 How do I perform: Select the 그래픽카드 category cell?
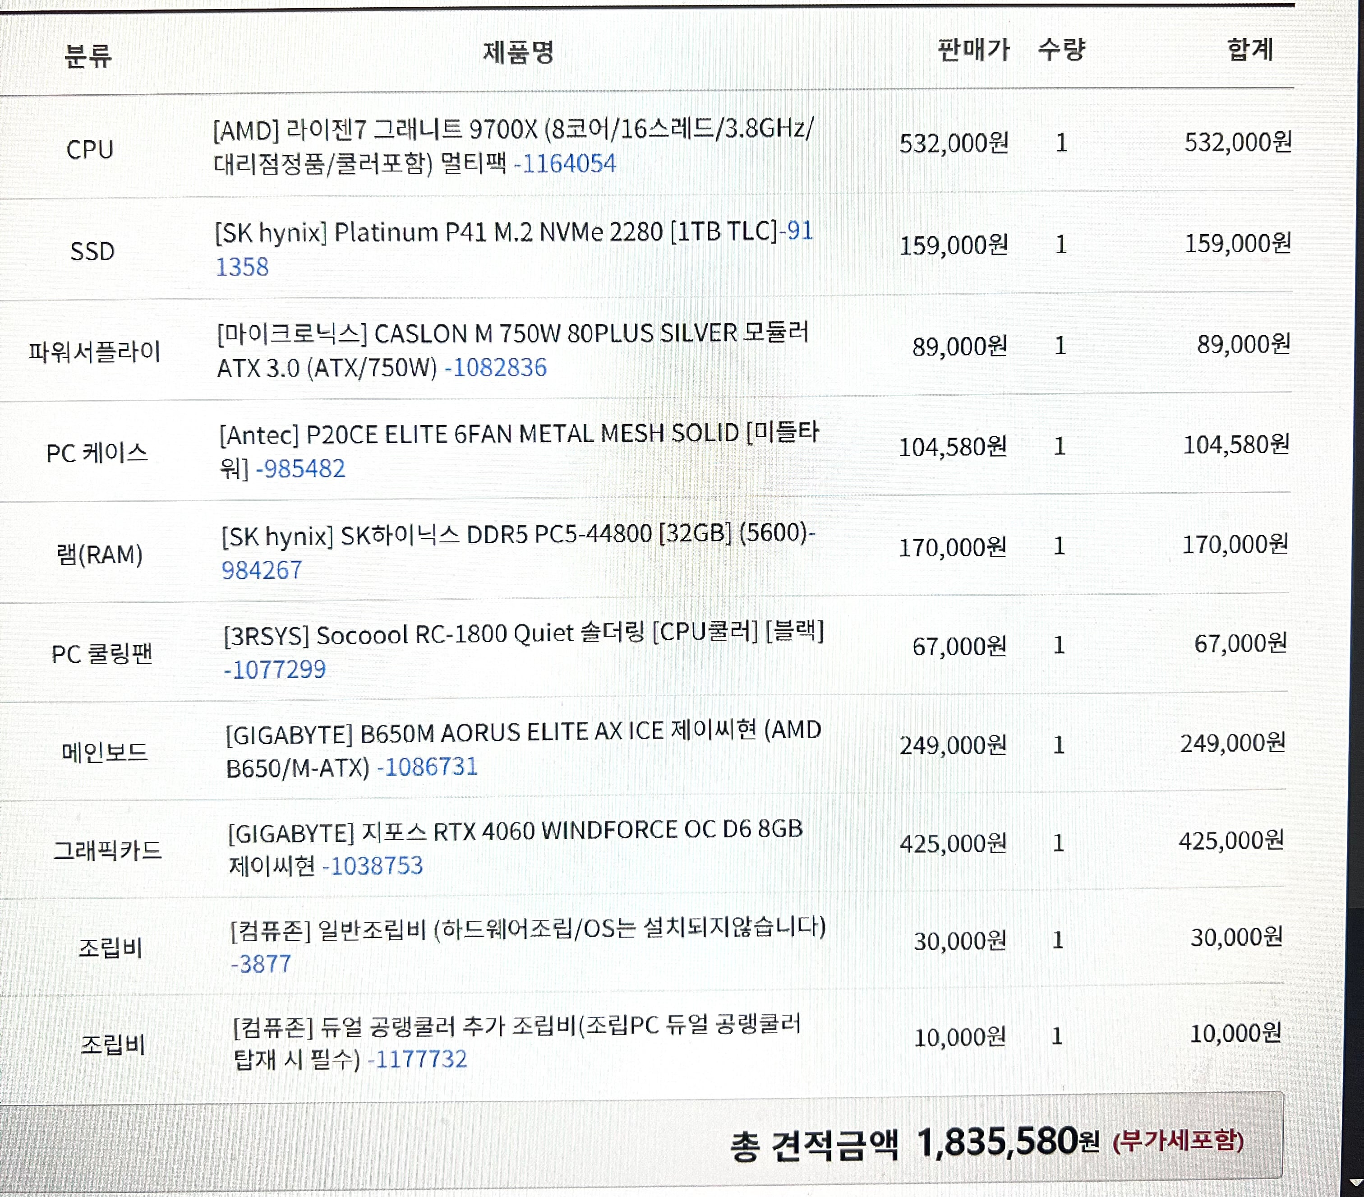107,850
